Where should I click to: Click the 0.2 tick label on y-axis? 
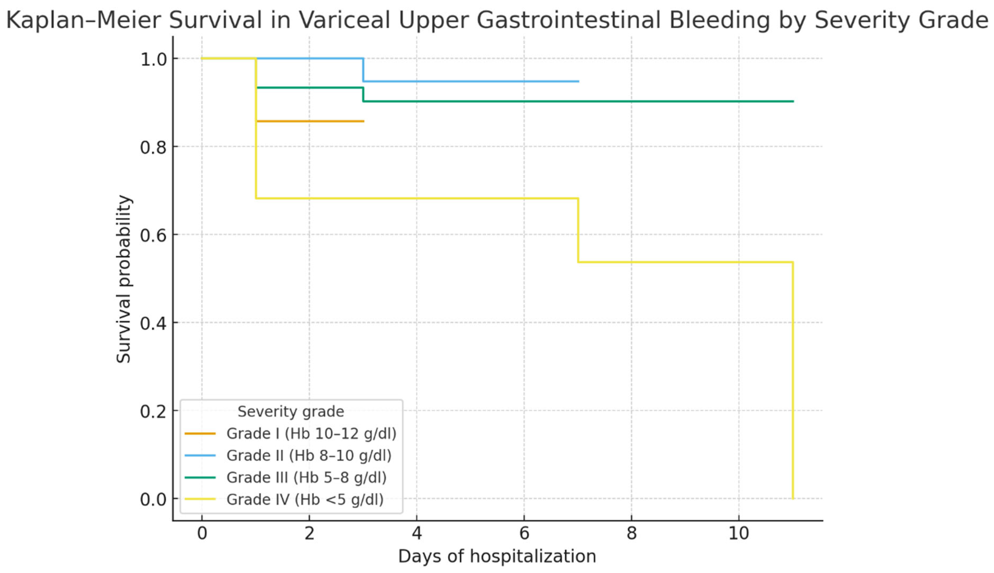point(154,411)
